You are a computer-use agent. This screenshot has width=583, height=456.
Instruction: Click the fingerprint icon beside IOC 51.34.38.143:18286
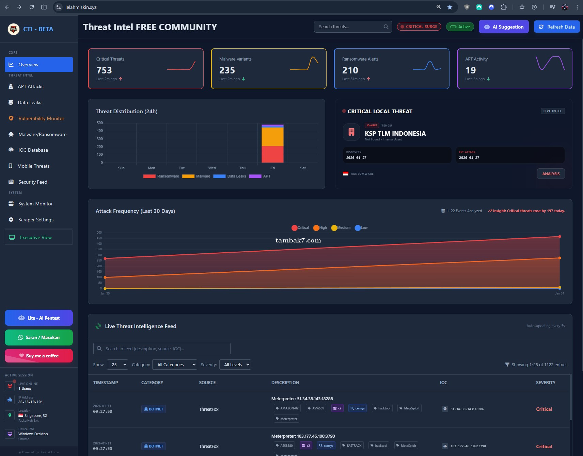(445, 409)
